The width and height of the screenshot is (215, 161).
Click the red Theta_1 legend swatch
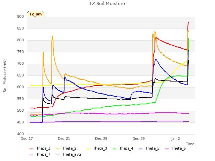point(31,149)
